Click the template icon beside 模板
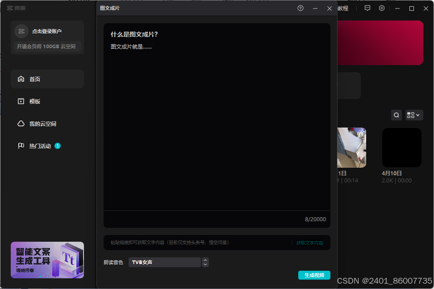Screen dimensions: 434x289 tap(21, 101)
